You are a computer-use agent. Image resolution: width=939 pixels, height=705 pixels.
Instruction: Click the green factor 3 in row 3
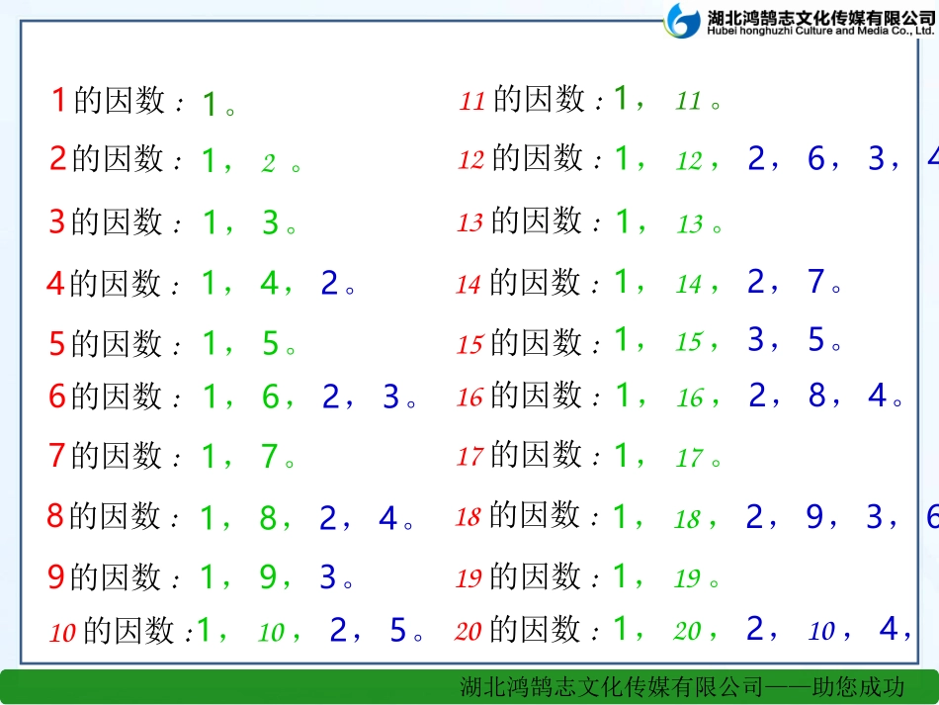pos(271,222)
